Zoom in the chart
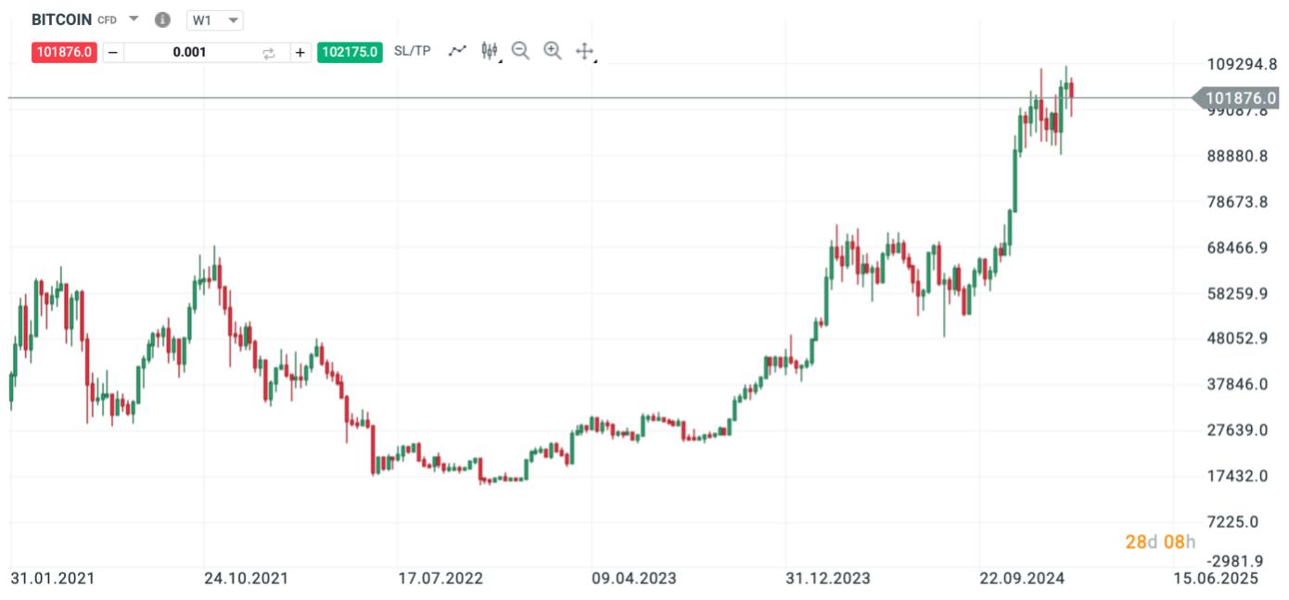 point(553,51)
